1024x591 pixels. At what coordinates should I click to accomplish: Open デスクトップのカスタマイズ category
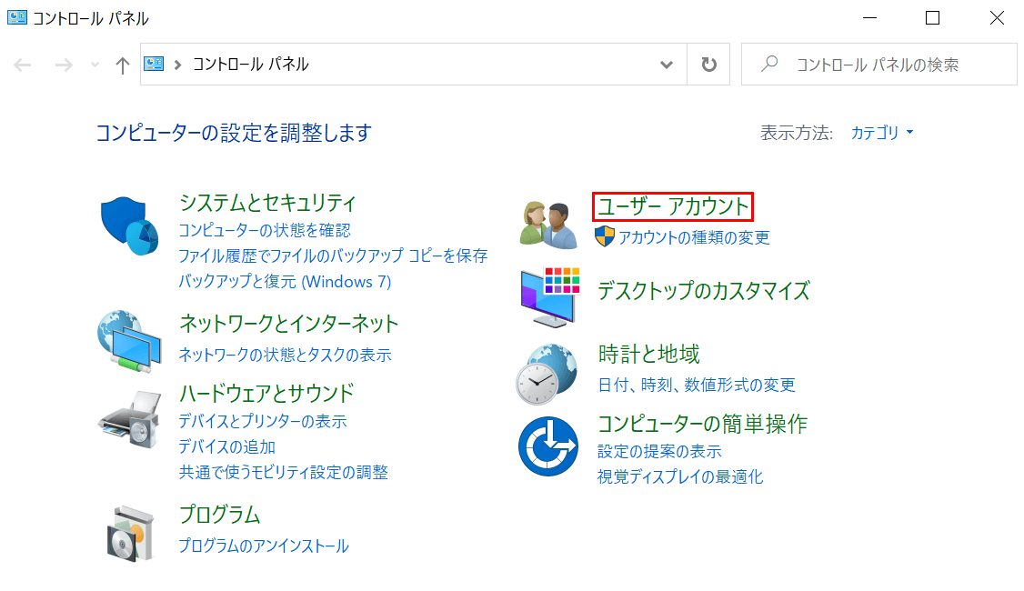(703, 291)
